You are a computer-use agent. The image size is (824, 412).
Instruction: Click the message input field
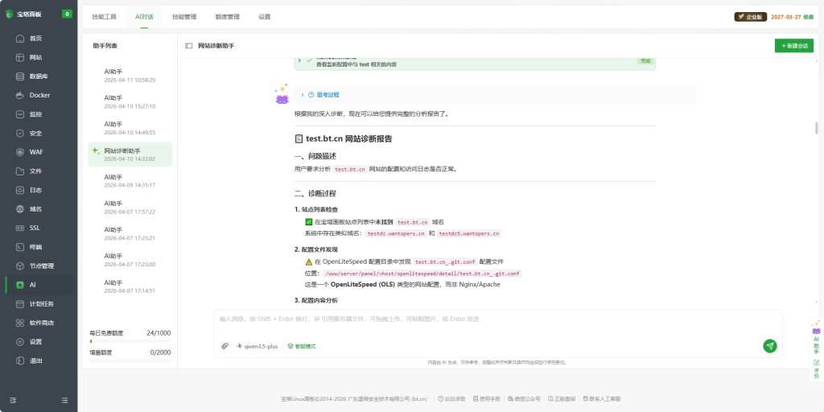[x=497, y=319]
